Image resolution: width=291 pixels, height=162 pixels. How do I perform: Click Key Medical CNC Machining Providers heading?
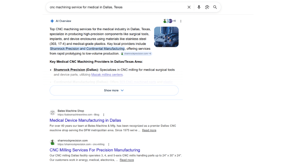(96, 62)
